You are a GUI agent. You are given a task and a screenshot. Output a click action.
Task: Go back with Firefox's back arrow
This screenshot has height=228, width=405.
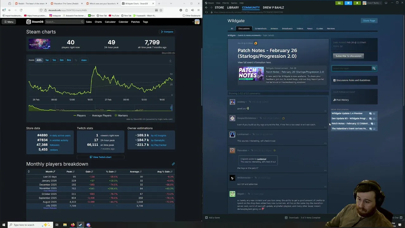click(x=9, y=10)
